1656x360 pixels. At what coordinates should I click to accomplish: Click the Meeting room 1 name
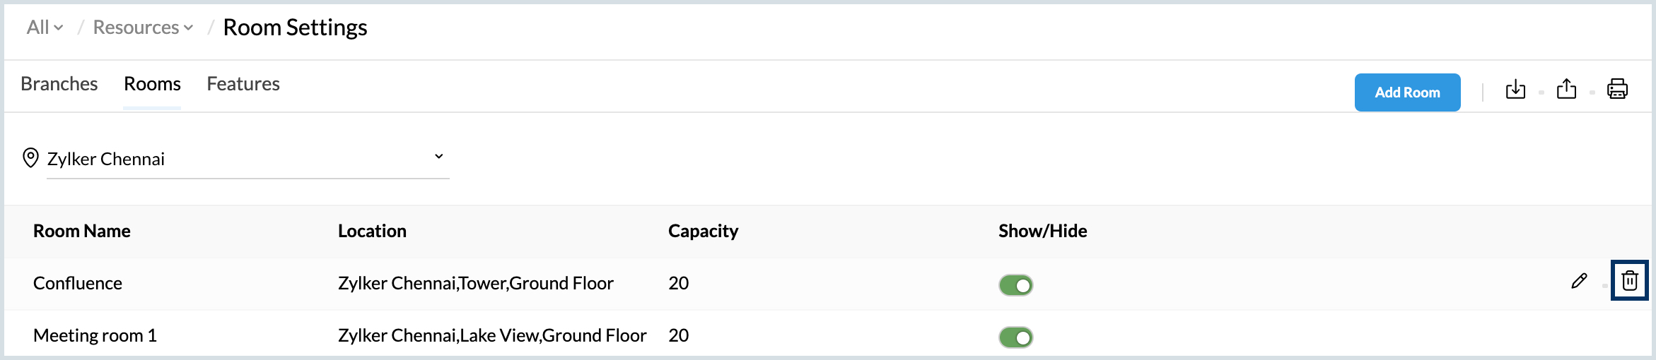pos(95,335)
